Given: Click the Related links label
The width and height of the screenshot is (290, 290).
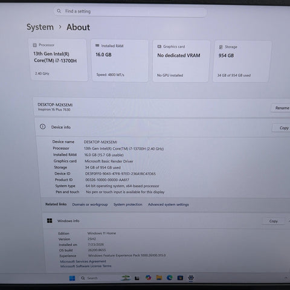Looking at the screenshot, I should pyautogui.click(x=56, y=204).
